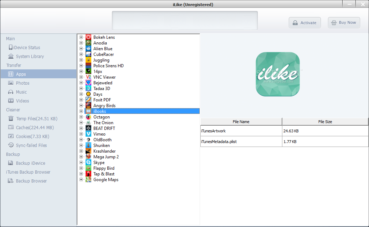Click the Activate button
Screen dimensions: 369x227
pyautogui.click(x=305, y=22)
